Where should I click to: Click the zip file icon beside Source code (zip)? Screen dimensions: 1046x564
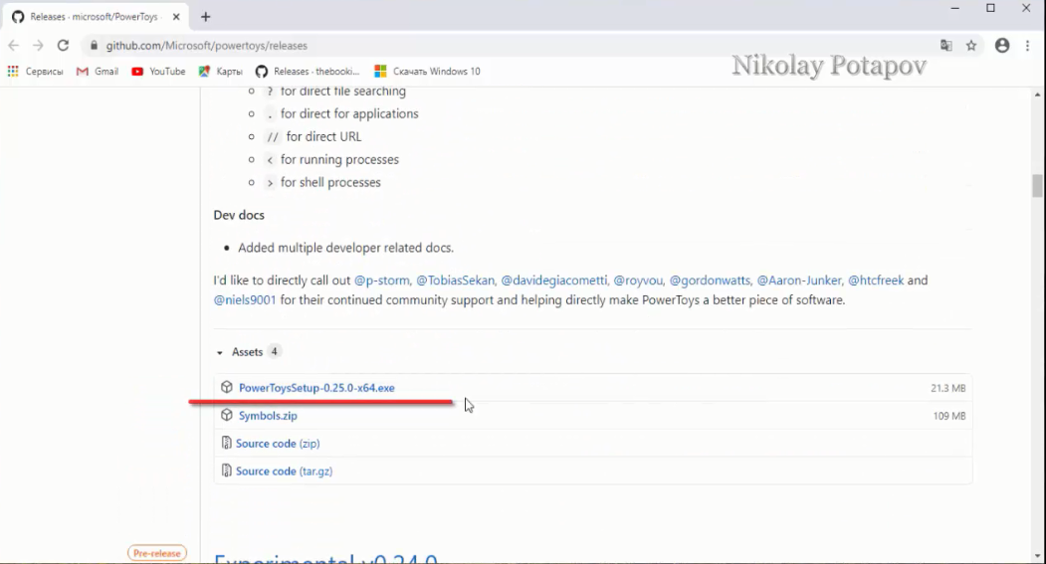(227, 443)
